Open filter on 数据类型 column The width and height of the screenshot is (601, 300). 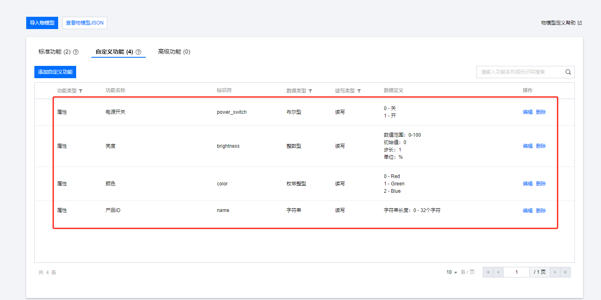click(x=310, y=91)
